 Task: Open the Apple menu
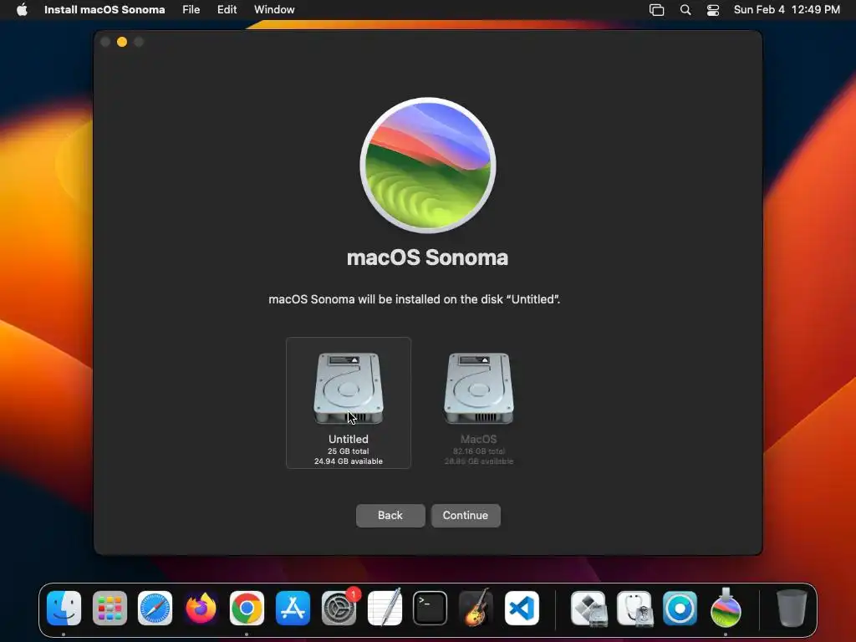pos(22,10)
